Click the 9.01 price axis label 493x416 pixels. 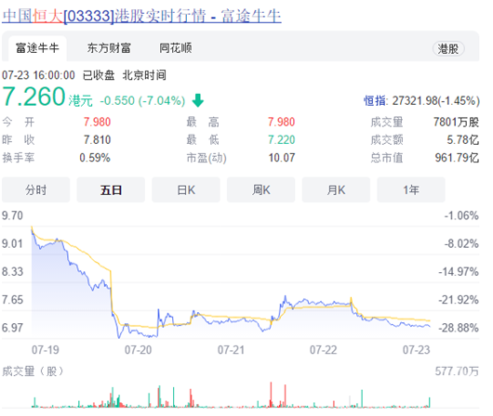point(13,243)
